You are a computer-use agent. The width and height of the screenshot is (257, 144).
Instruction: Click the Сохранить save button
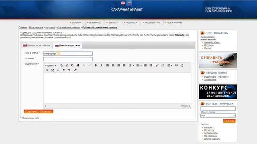[x=31, y=111]
